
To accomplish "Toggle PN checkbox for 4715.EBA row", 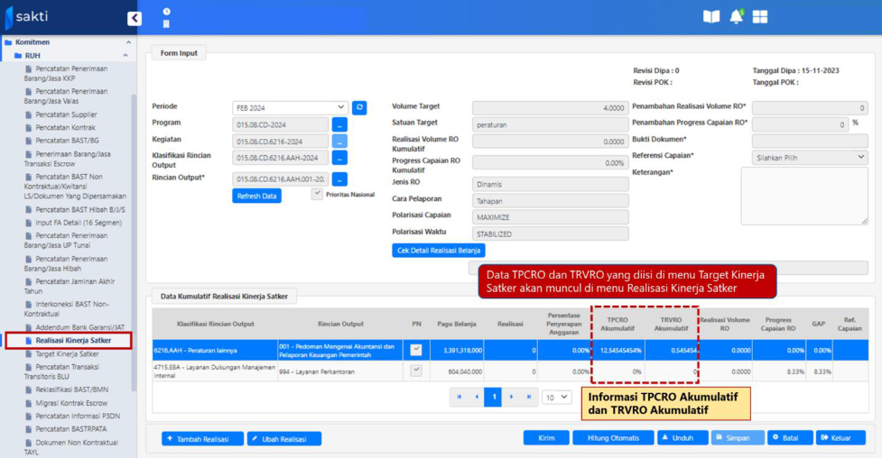I will (x=416, y=371).
